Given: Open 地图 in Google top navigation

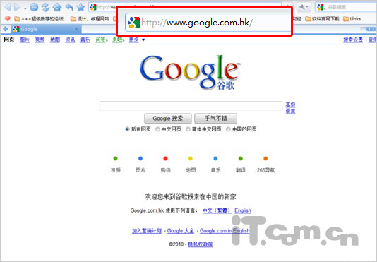Looking at the screenshot, I should (x=55, y=40).
